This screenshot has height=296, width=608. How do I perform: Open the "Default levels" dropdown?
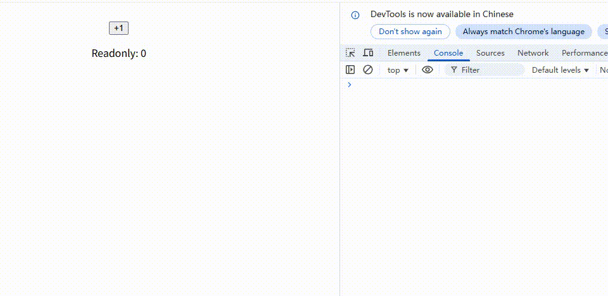pyautogui.click(x=560, y=70)
